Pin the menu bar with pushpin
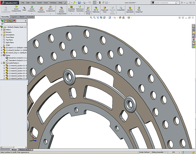The width and height of the screenshot is (196, 154). pyautogui.click(x=65, y=3)
